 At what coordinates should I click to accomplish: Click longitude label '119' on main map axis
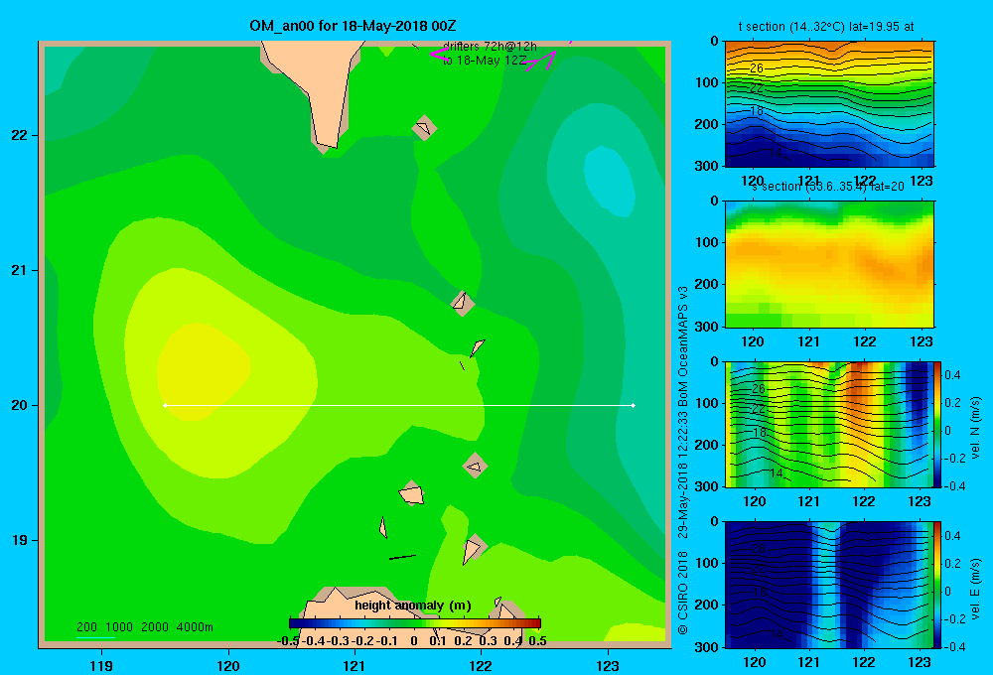pyautogui.click(x=101, y=665)
